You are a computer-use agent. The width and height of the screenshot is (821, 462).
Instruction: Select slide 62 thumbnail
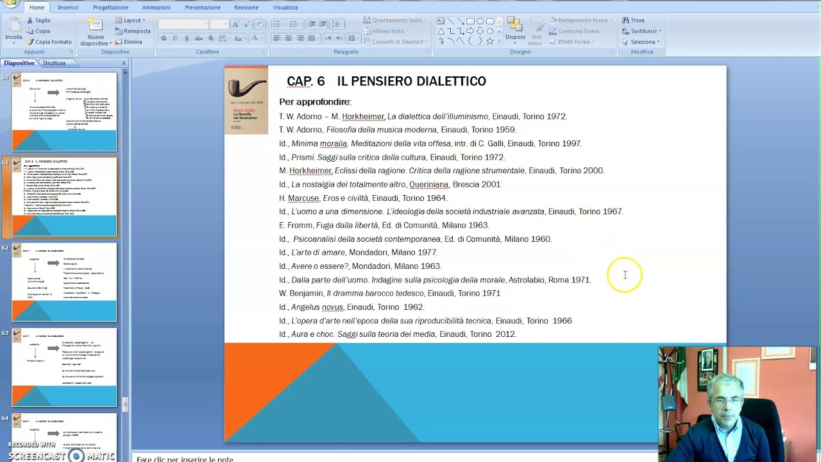tap(64, 282)
